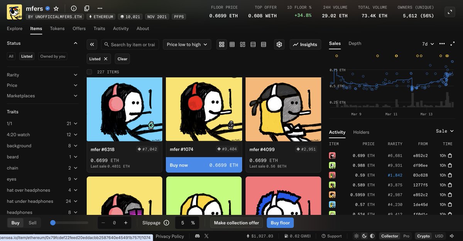Open the three-dot more options menu in header
The height and width of the screenshot is (241, 463).
point(100,8)
